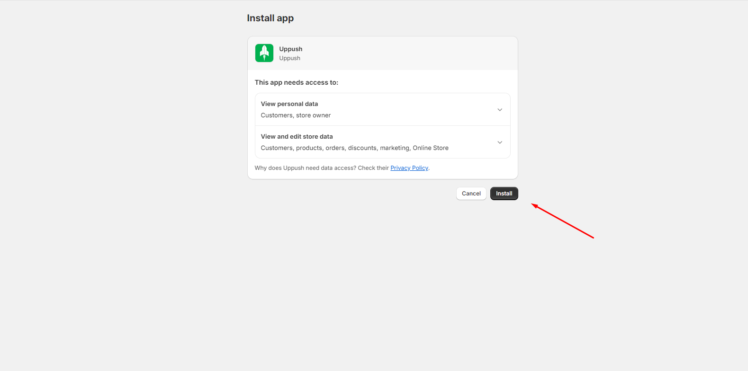The height and width of the screenshot is (371, 748).
Task: Expand the View and edit store data chevron
Action: pyautogui.click(x=500, y=142)
